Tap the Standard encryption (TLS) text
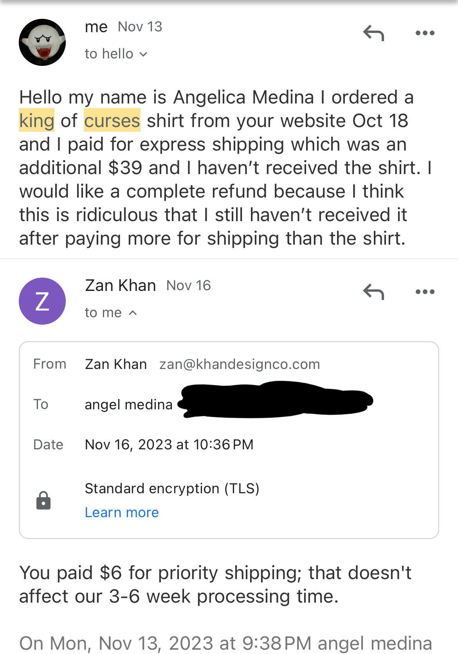Image resolution: width=458 pixels, height=654 pixels. [172, 489]
